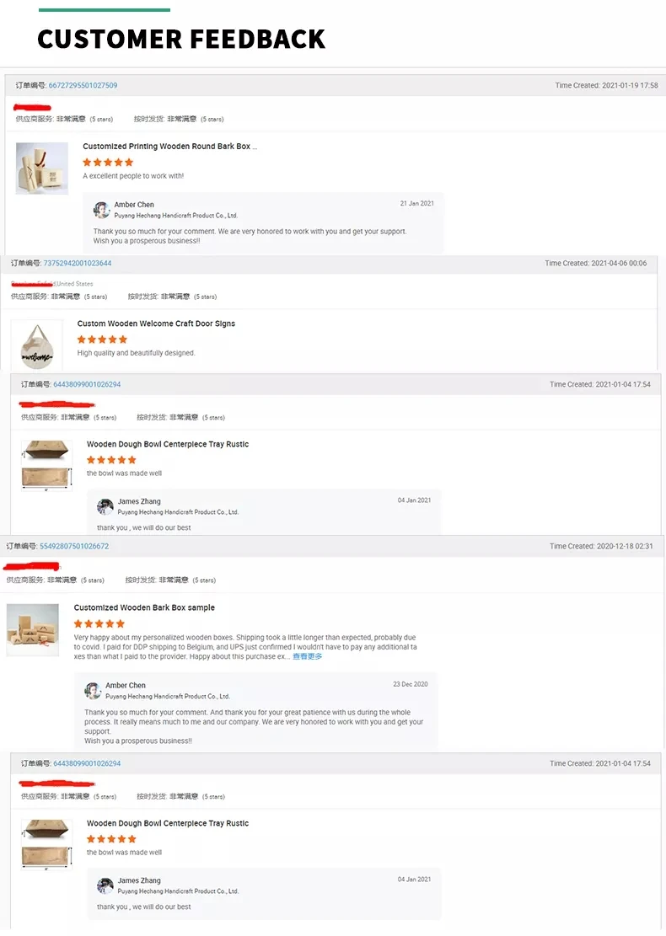
Task: Click the United States country label
Action: [x=74, y=284]
